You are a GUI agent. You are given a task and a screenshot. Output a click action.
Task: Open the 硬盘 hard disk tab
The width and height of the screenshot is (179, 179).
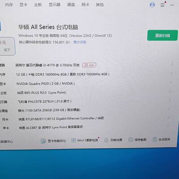tap(71, 5)
